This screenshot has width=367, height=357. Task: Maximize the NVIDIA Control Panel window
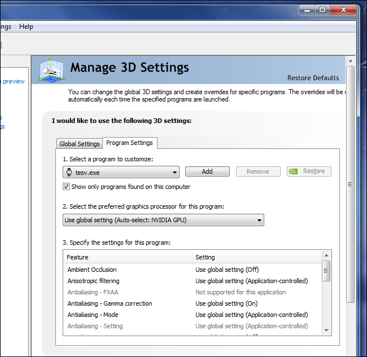click(322, 10)
